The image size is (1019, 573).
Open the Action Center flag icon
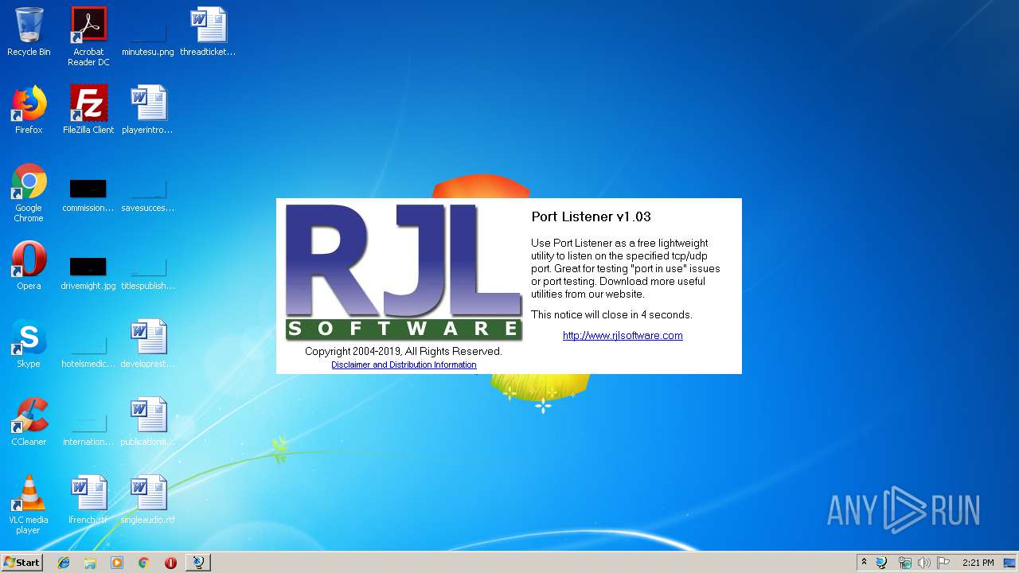[x=943, y=563]
